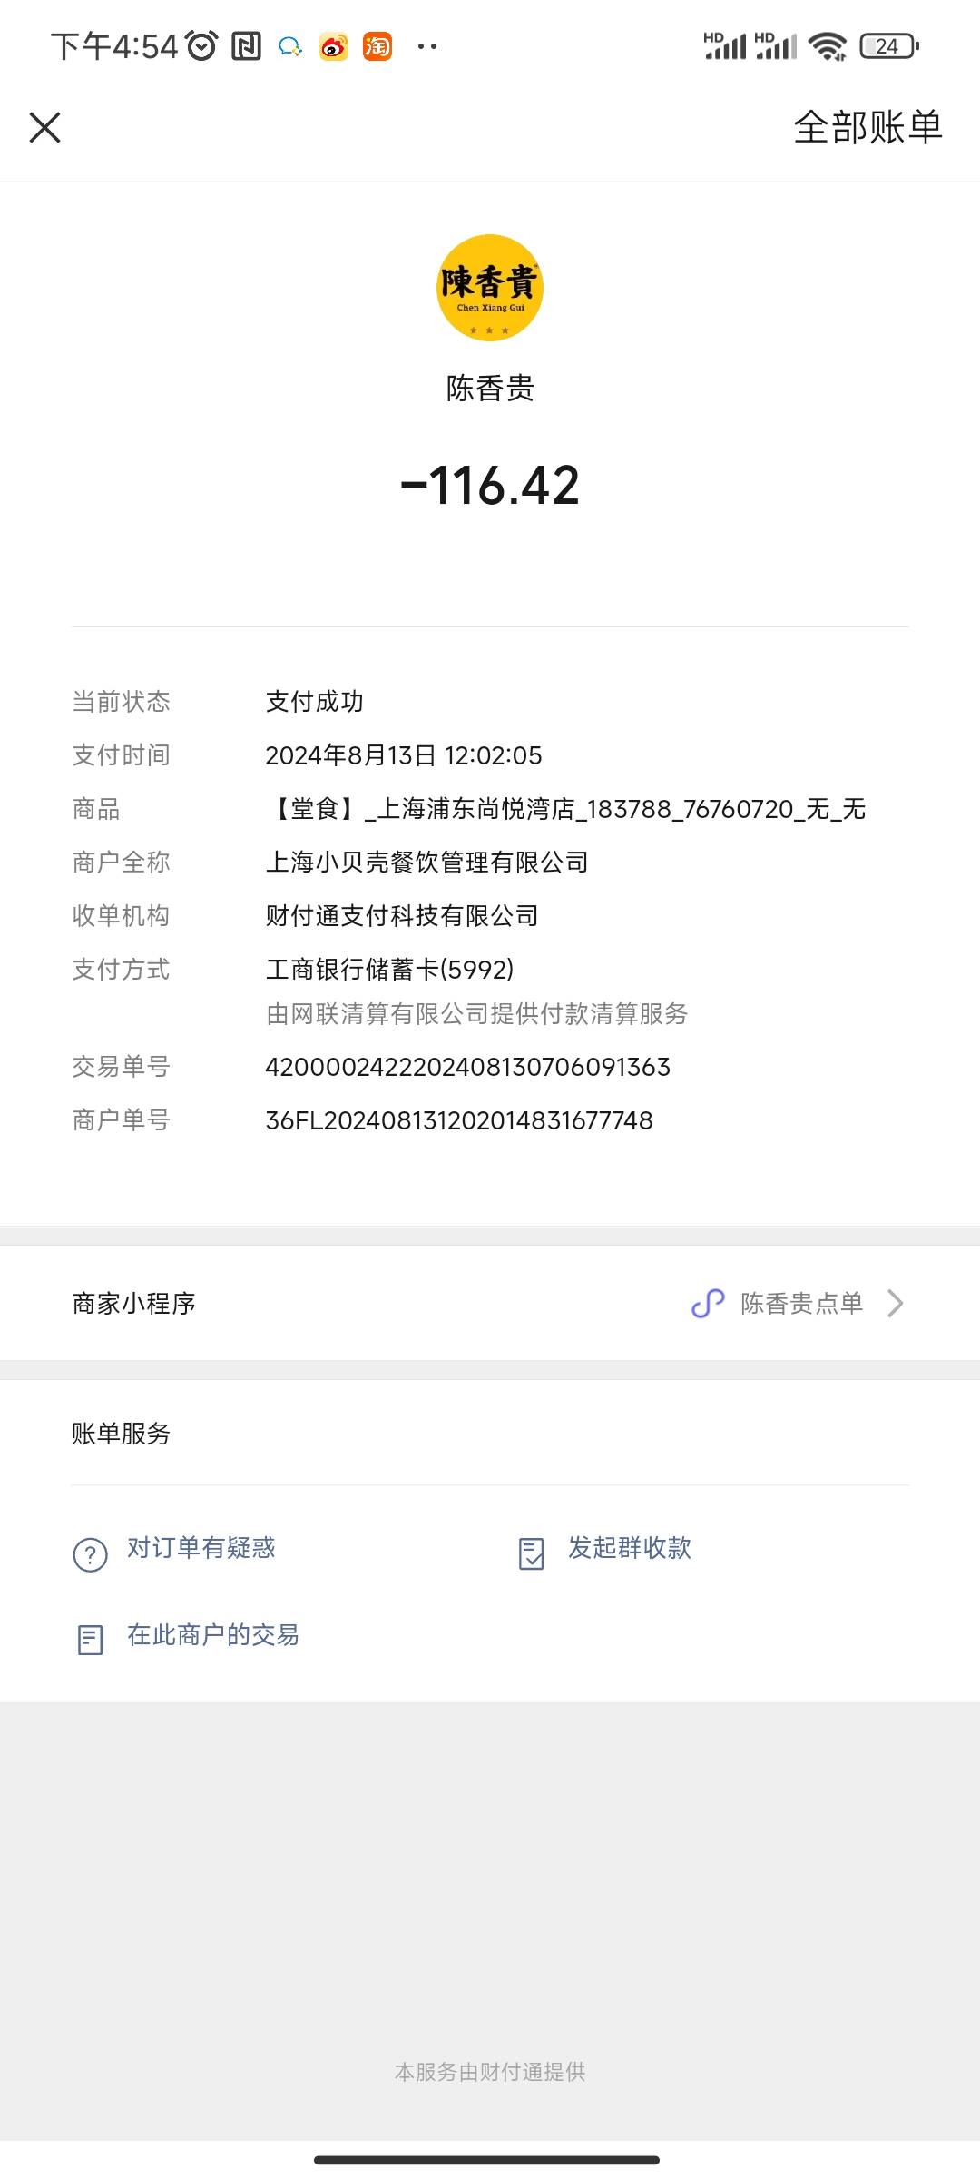Tap the 交易单号 transaction number
Screen dimensions: 980x2179
[x=467, y=1067]
